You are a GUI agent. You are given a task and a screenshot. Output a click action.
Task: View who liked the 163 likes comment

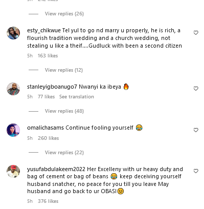[x=48, y=56]
